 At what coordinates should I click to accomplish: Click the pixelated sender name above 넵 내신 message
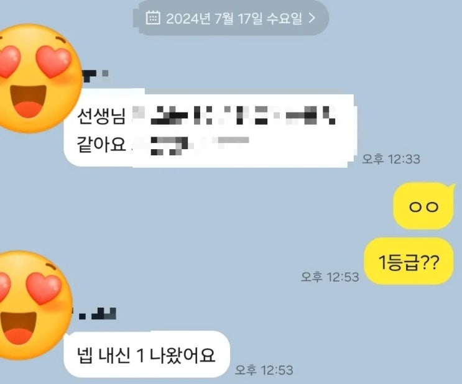click(x=96, y=314)
